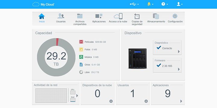
Task: Click the Música 0 MB entry
Action: pos(89,57)
